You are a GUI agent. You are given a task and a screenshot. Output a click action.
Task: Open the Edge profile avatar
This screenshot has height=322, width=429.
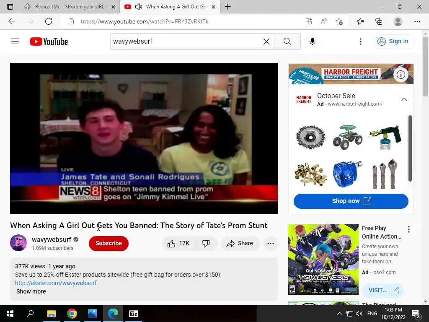(x=398, y=21)
